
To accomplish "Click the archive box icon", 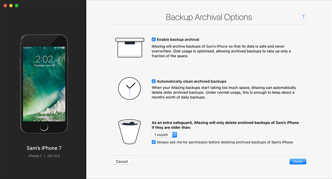I will coord(130,48).
